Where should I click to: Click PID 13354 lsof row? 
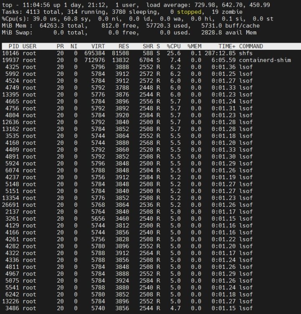pyautogui.click(x=127, y=198)
